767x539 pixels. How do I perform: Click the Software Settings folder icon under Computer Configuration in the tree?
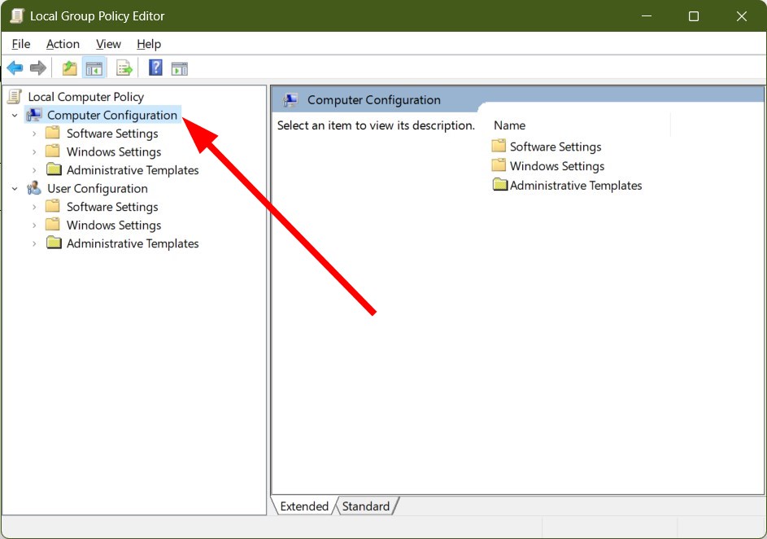tap(52, 134)
